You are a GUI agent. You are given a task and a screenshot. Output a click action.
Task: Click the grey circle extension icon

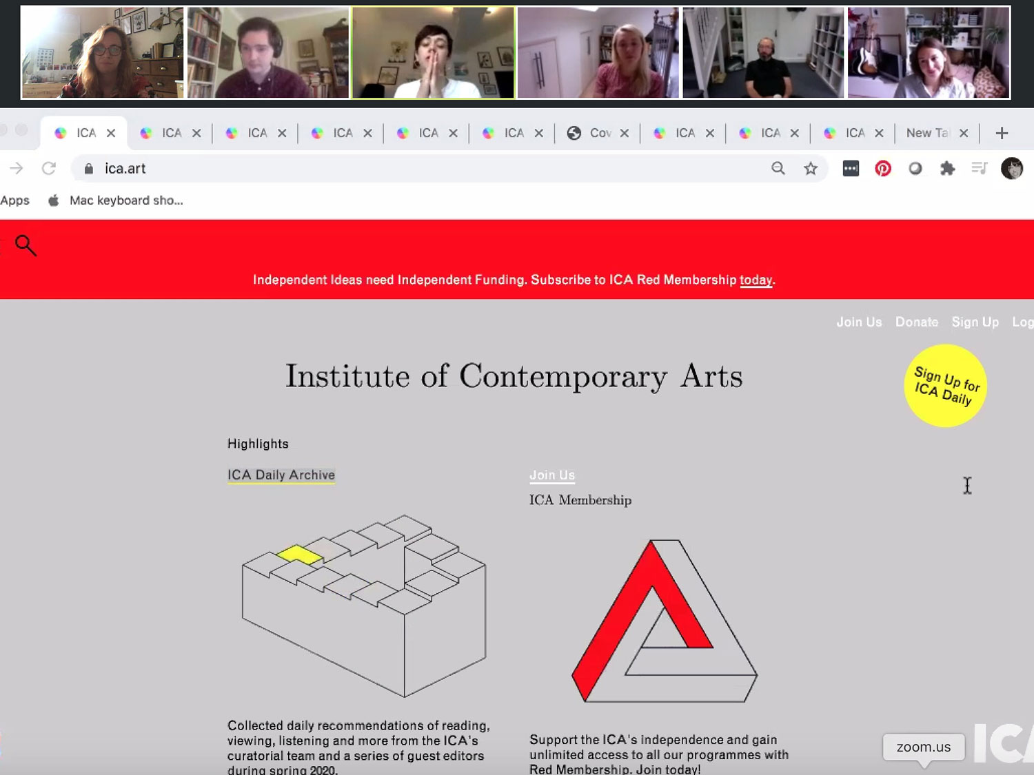tap(915, 168)
